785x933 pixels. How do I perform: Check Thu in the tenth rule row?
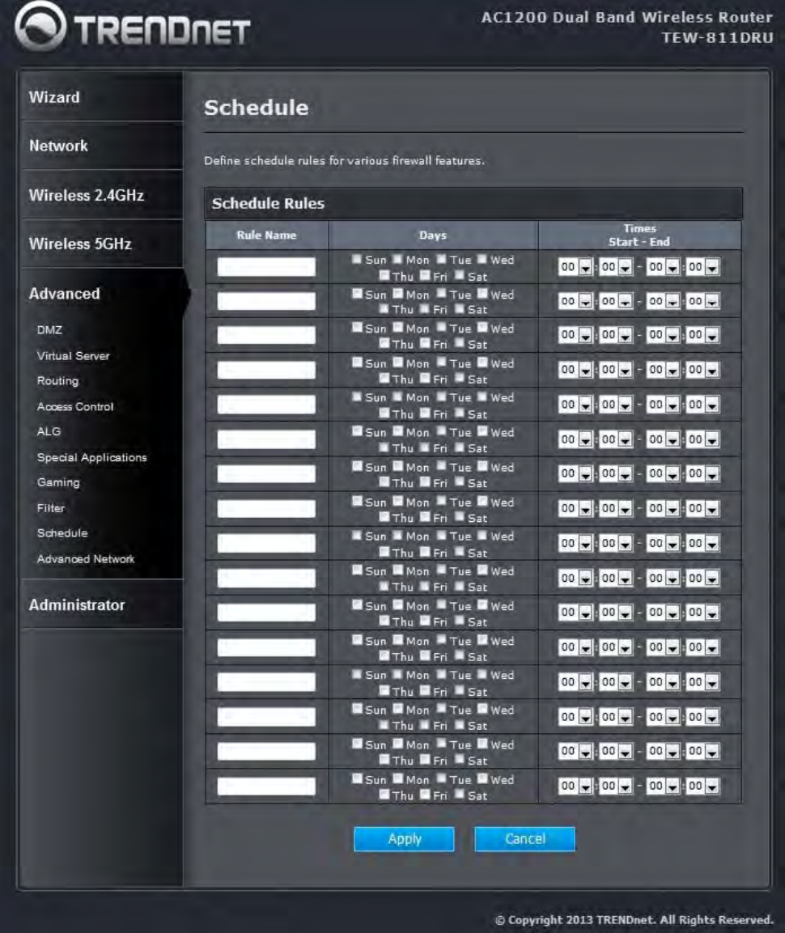point(384,586)
